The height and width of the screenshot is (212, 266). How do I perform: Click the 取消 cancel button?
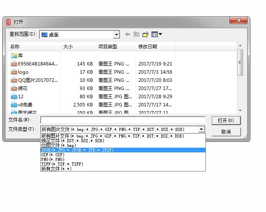pyautogui.click(x=226, y=132)
